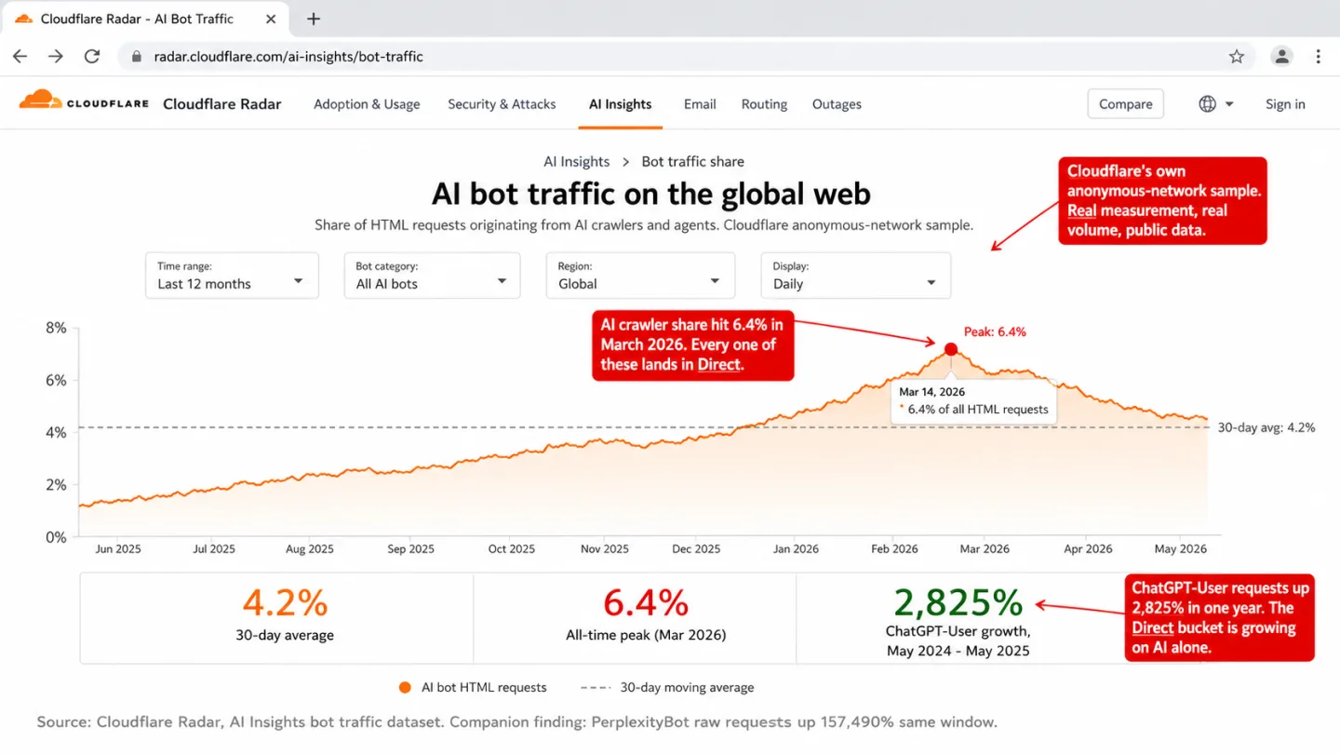
Task: Click the red peak marker on the chart
Action: click(950, 349)
